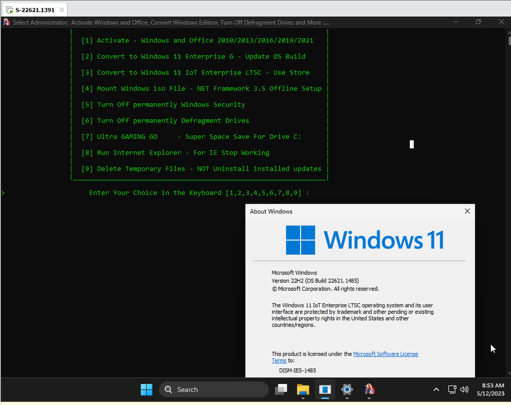Click option [7] Ultra GAMING GO
This screenshot has height=405, width=511.
[x=191, y=137]
